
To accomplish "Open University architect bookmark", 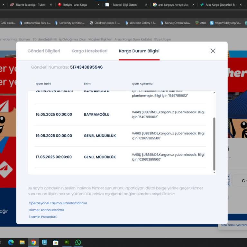I will click(70, 23).
